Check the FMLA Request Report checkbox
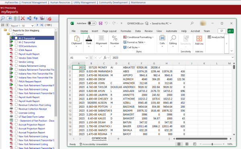 pyautogui.click(x=16, y=81)
